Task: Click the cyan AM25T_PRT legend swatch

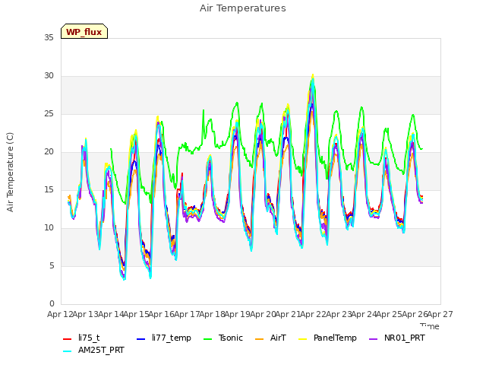Action: pos(68,351)
